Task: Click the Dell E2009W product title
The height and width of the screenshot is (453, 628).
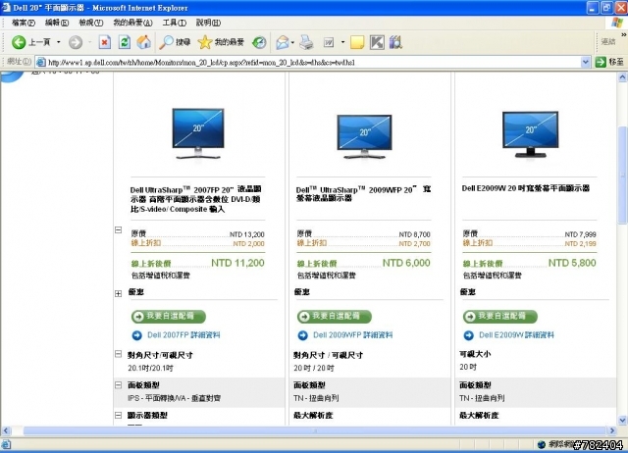Action: click(x=526, y=188)
